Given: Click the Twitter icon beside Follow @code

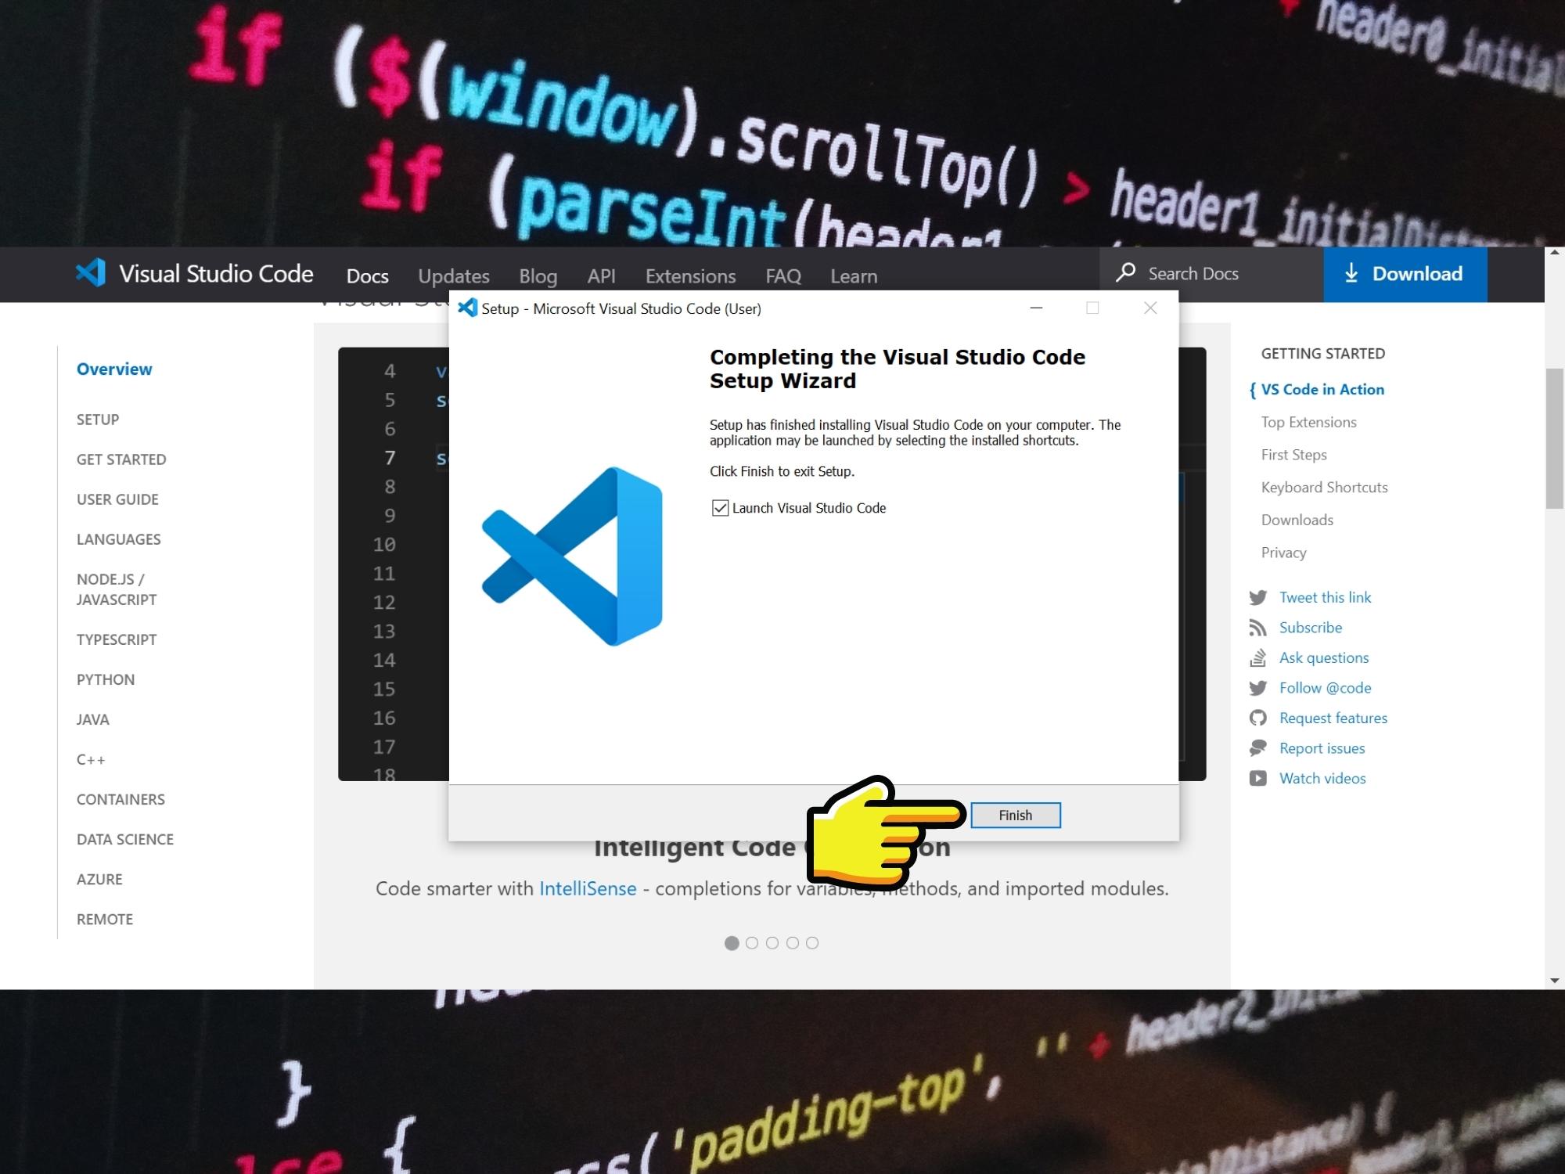Looking at the screenshot, I should pyautogui.click(x=1257, y=688).
